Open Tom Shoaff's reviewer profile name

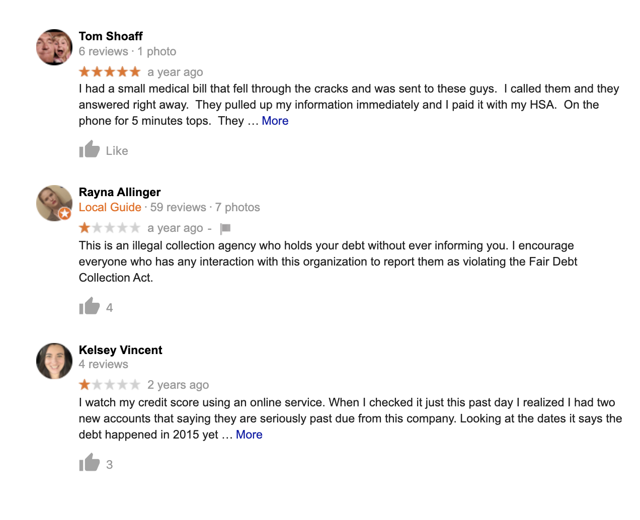coord(111,36)
